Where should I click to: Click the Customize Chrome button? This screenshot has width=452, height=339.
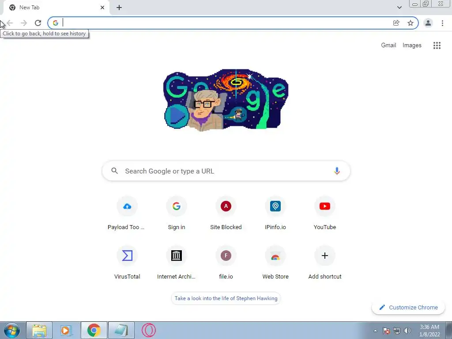click(x=408, y=308)
